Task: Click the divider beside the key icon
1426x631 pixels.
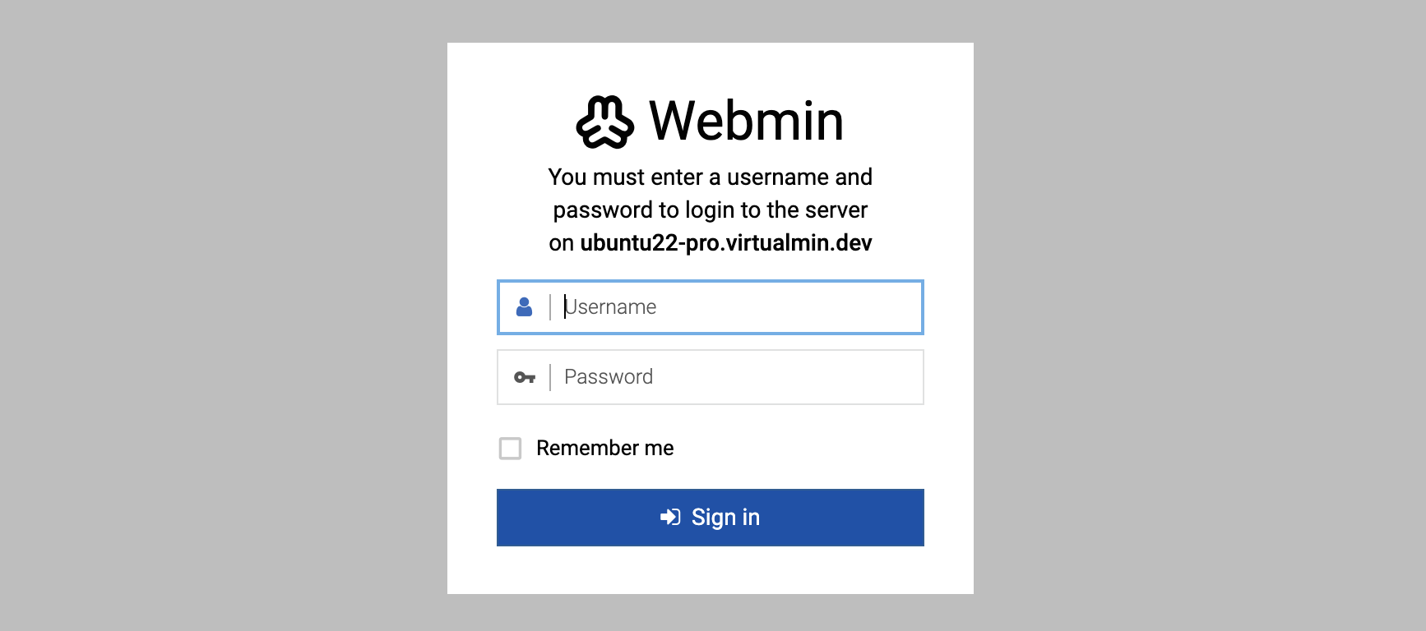Action: coord(550,377)
